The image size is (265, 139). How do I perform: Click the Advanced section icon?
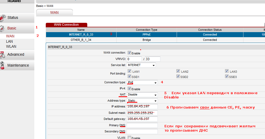coord(3,55)
